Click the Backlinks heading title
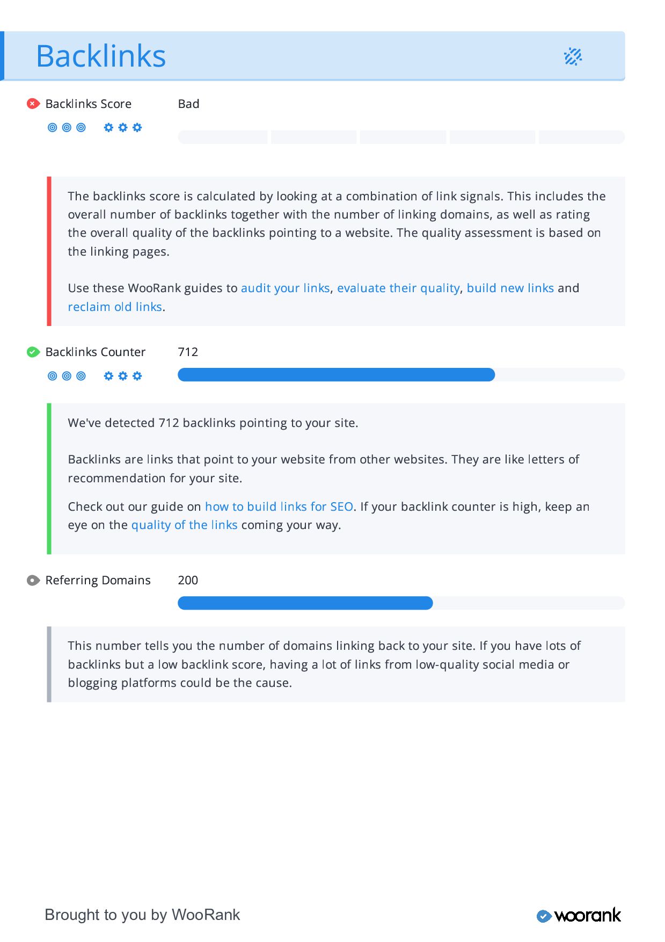Viewport: 665px width, 942px height. (x=101, y=56)
